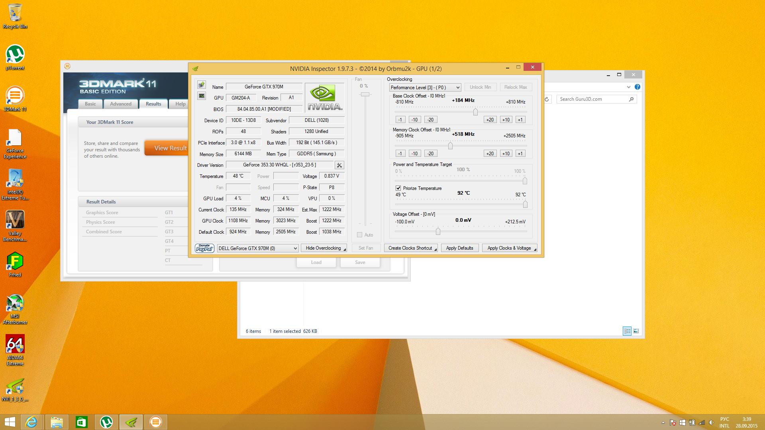Viewport: 765px width, 430px height.
Task: Open 3DMark 11 desktop shortcut
Action: click(x=15, y=99)
